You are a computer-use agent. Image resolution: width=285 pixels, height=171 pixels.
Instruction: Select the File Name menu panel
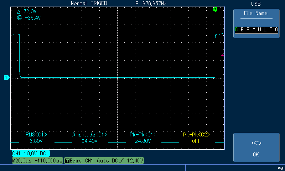tap(256, 24)
